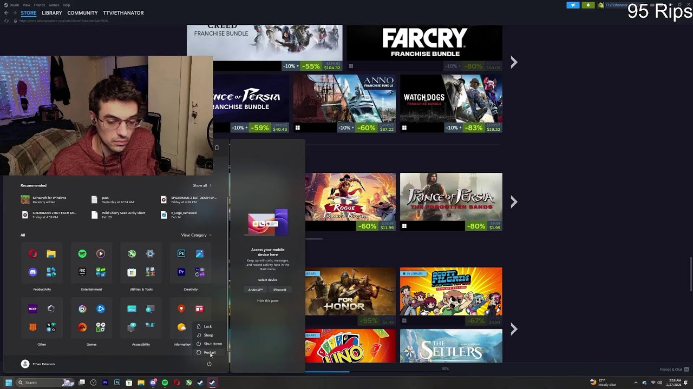Screen dimensions: 693x389
Task: Open Scott Pilgrim game tile
Action: [x=451, y=296]
